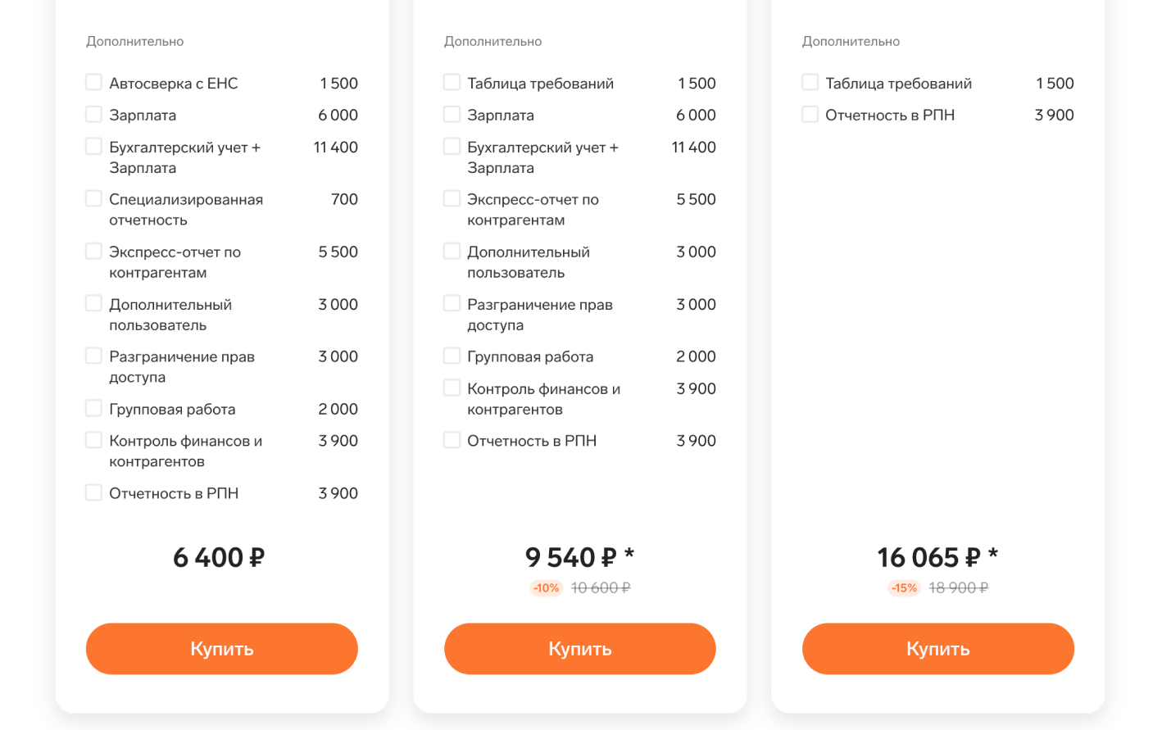This screenshot has height=730, width=1162.
Task: Tick Зарплата checkbox in the 6 400 ₽ plan
Action: coord(94,115)
